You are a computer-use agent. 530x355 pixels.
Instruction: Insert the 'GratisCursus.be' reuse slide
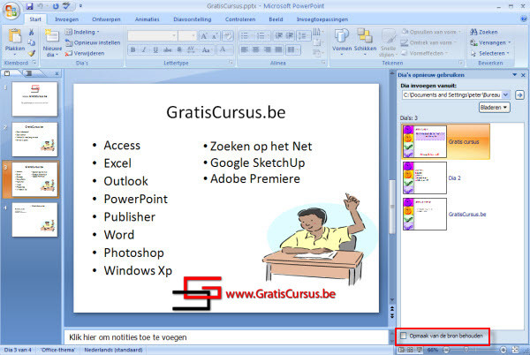445,214
